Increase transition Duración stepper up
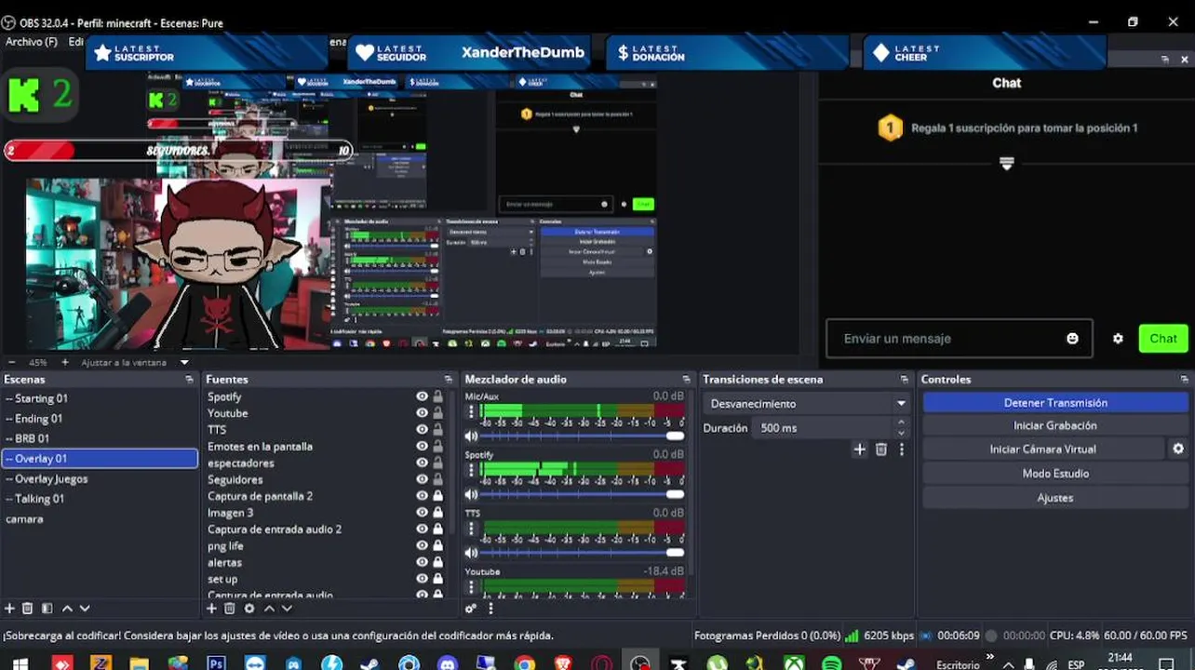This screenshot has width=1195, height=670. point(901,422)
